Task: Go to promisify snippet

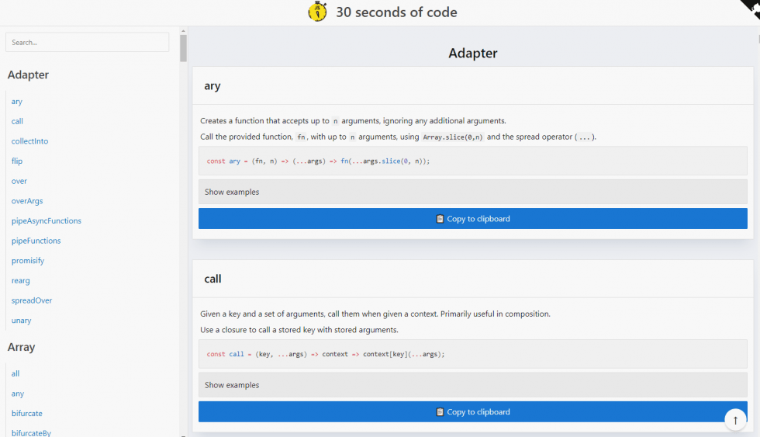Action: pos(28,261)
